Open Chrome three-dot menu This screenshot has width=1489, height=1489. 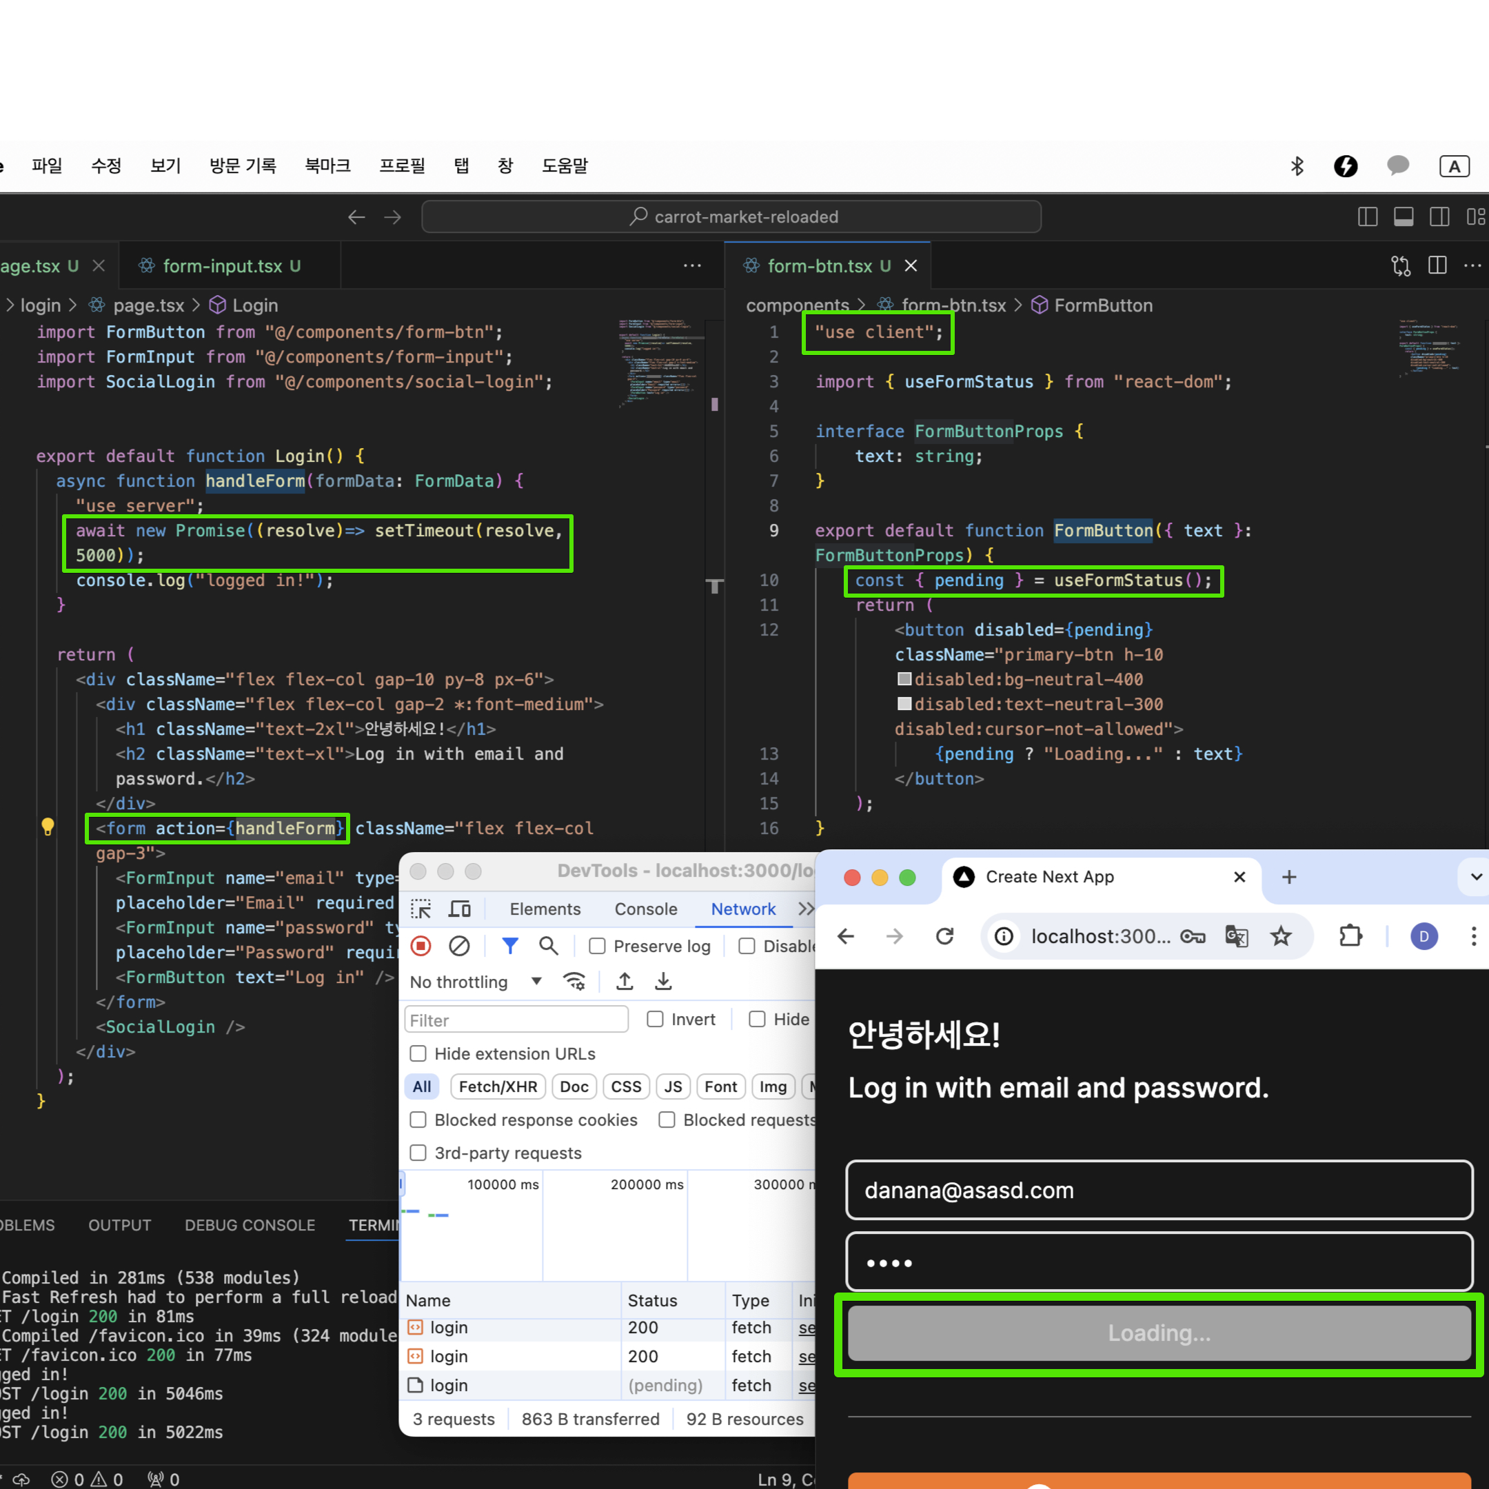(x=1474, y=936)
